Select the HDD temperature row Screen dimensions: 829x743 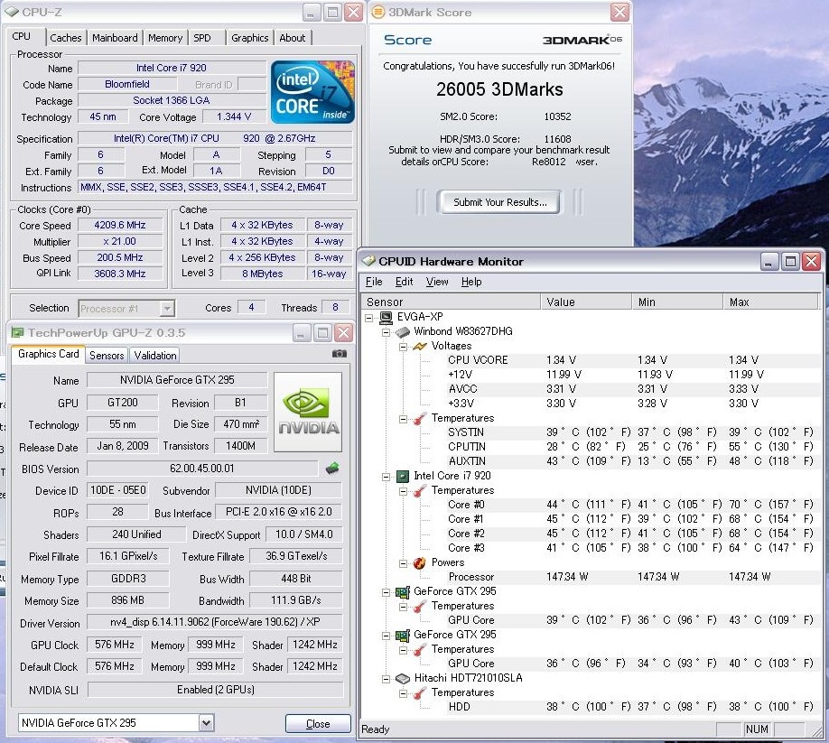pos(635,707)
